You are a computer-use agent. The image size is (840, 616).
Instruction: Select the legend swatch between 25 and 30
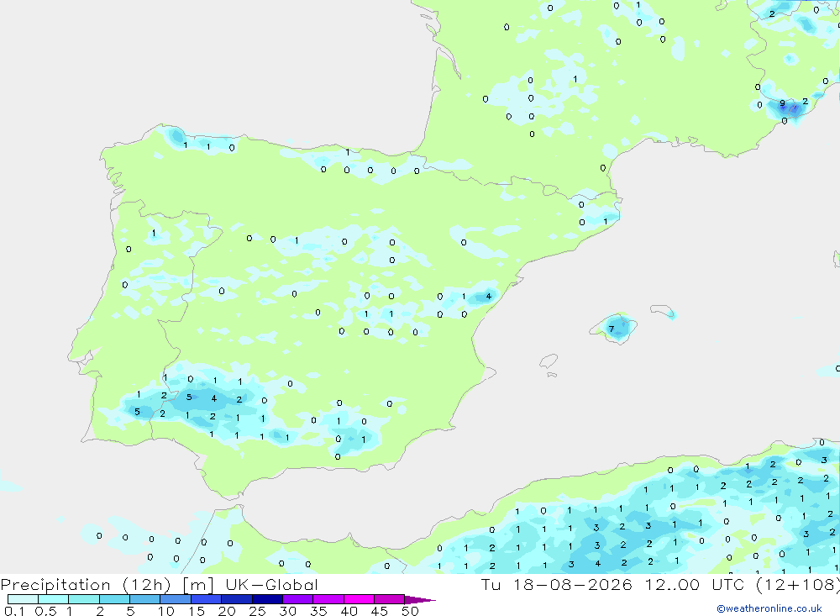coord(267,599)
